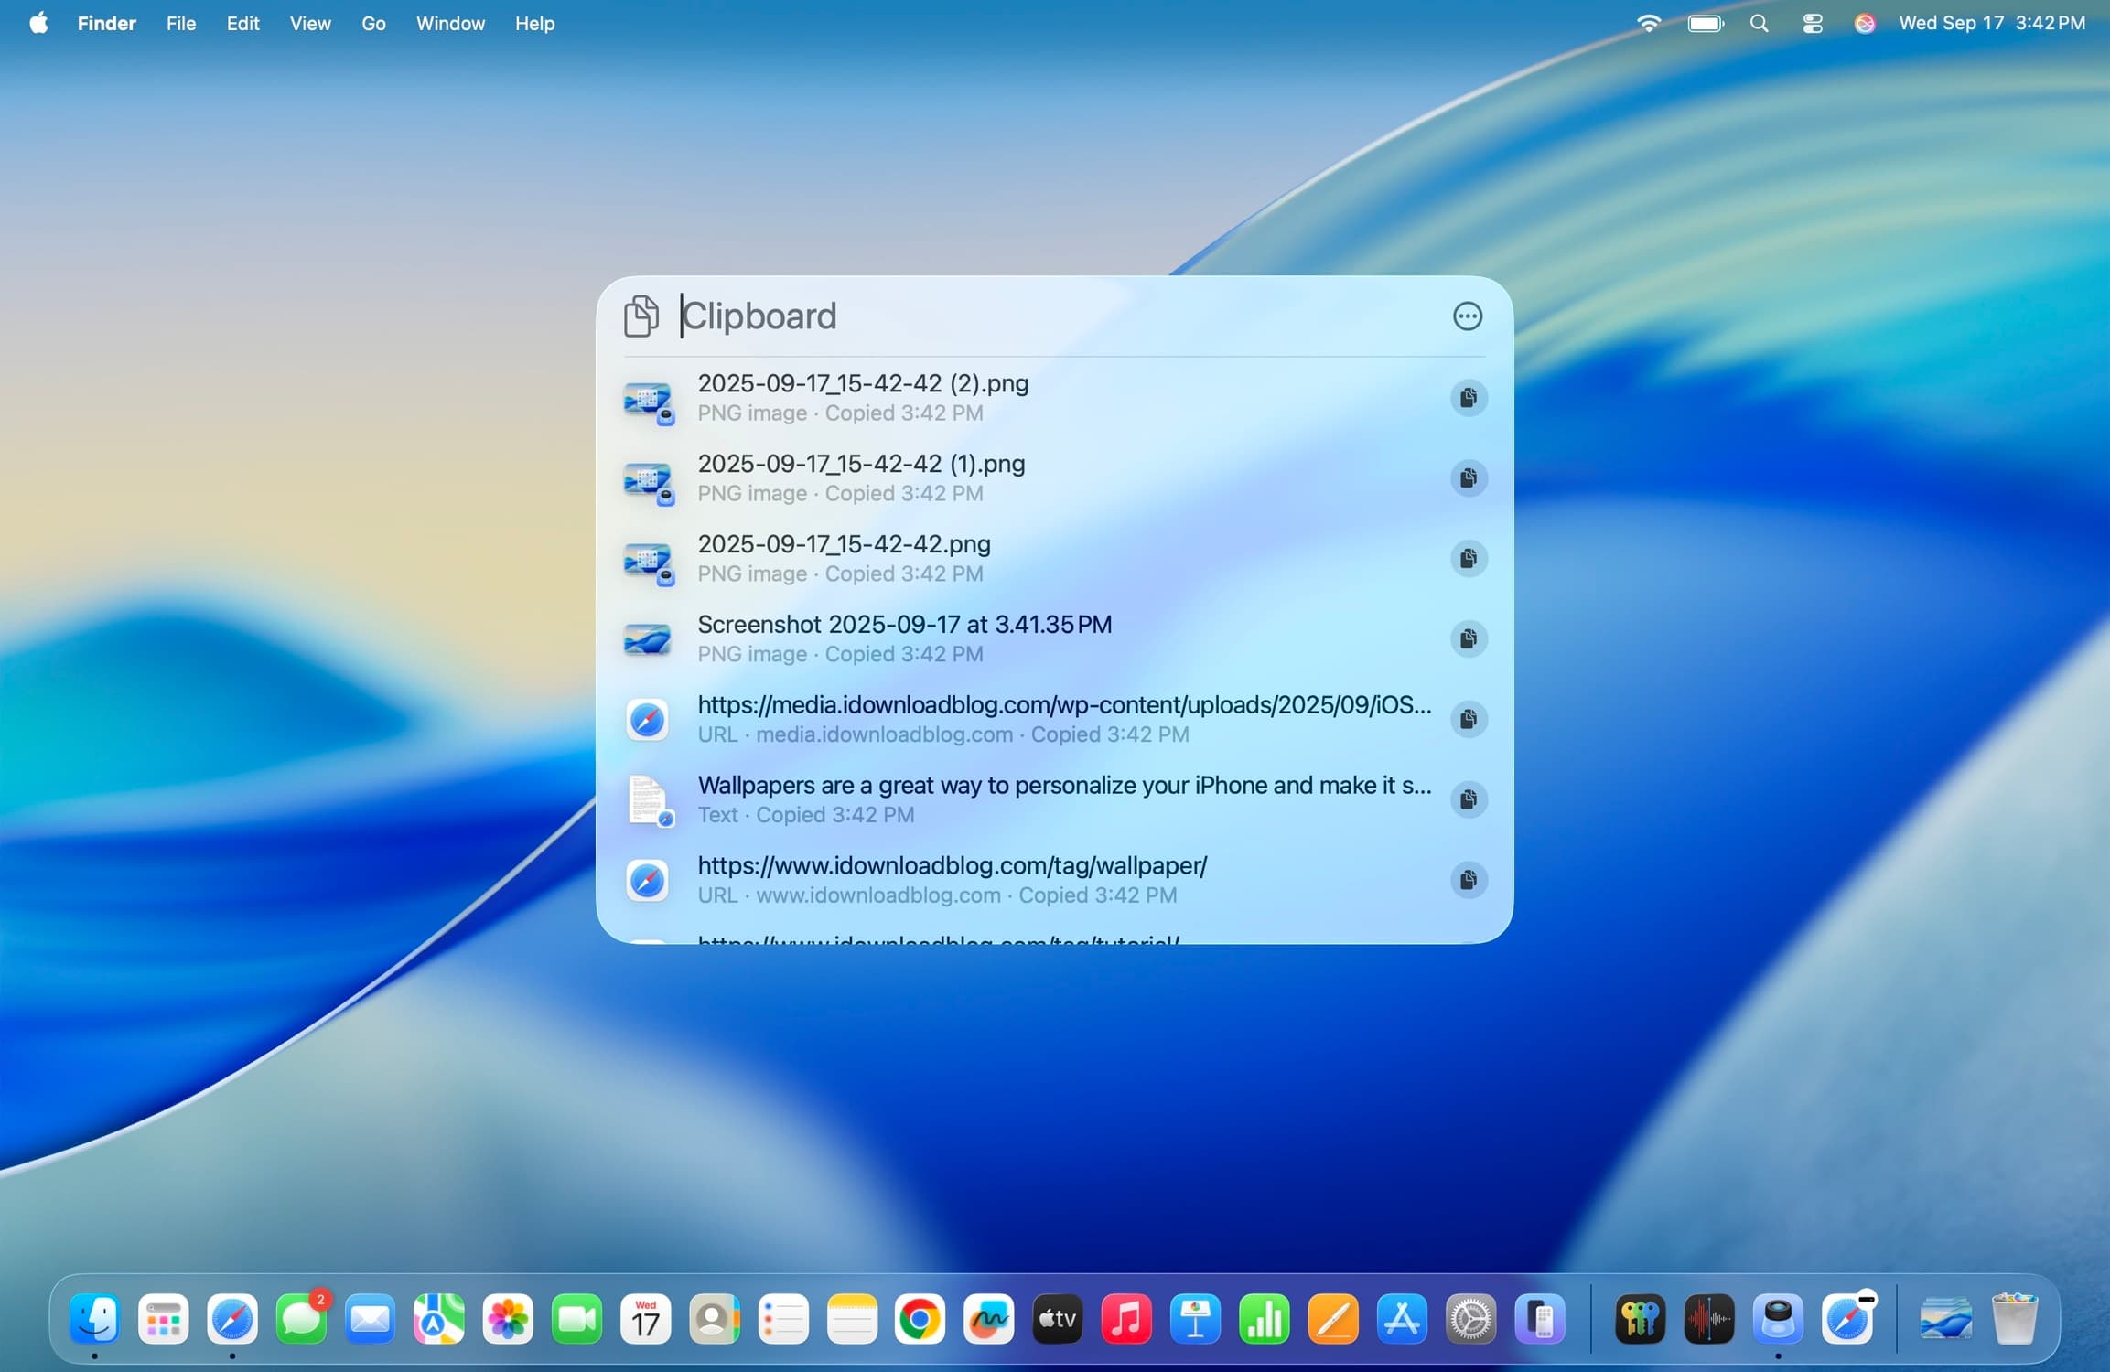Copy "2025-09-17_15-42-42 (2).png" using its copy icon
Image resolution: width=2110 pixels, height=1372 pixels.
click(x=1468, y=397)
